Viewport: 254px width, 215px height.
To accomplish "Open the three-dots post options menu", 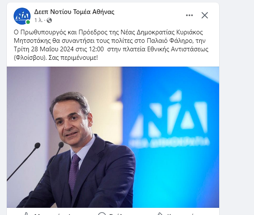I will click(x=189, y=15).
